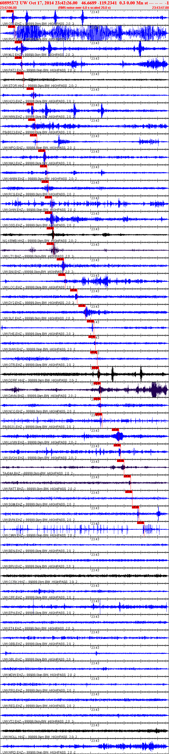Viewport: 169px width, 754px height.
Task: Select the UW HWIW EHZ station label
Action: (x=40, y=179)
